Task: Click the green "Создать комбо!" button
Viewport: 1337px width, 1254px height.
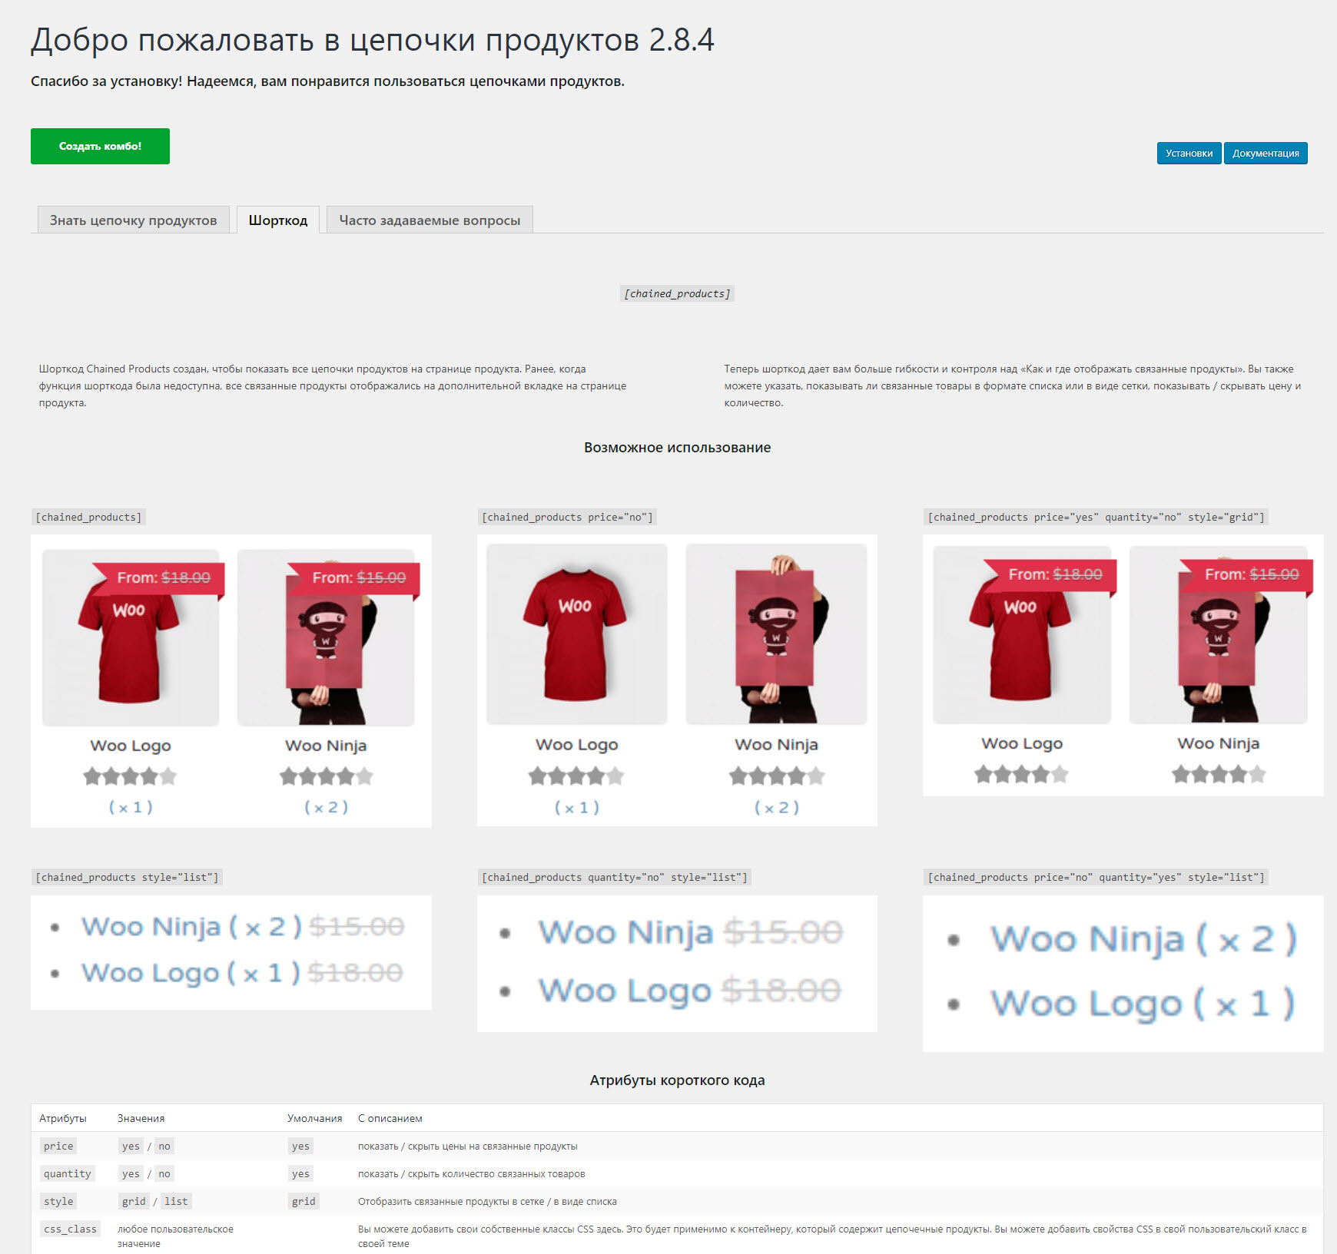Action: point(100,146)
